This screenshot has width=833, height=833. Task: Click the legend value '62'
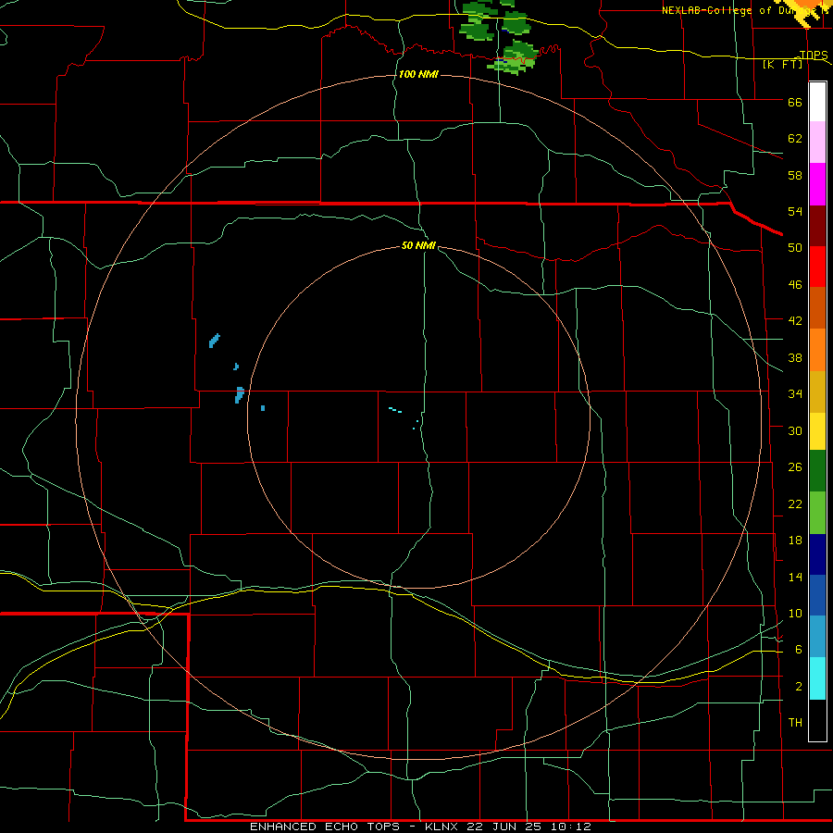click(795, 139)
